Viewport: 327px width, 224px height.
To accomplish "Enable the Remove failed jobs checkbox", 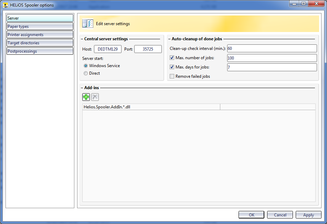I will [172, 76].
